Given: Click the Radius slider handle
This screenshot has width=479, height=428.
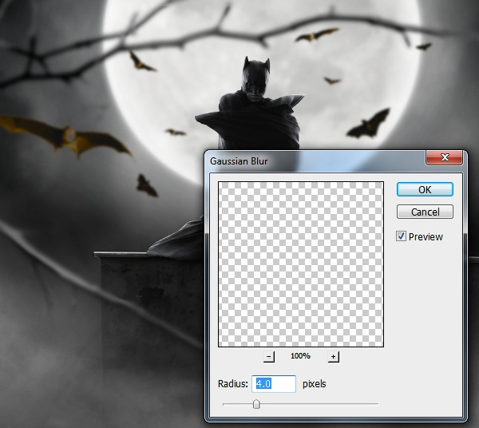Looking at the screenshot, I should tap(256, 404).
